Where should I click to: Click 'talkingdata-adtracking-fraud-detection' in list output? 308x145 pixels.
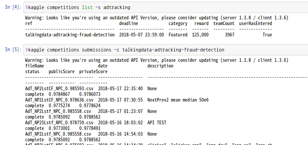tap(70, 35)
